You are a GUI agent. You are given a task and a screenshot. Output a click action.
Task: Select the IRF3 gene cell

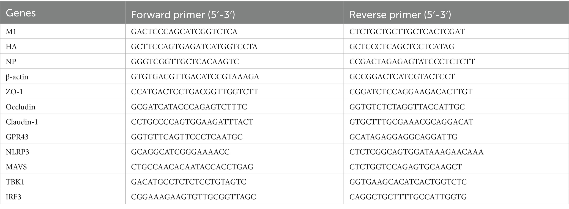click(13, 197)
